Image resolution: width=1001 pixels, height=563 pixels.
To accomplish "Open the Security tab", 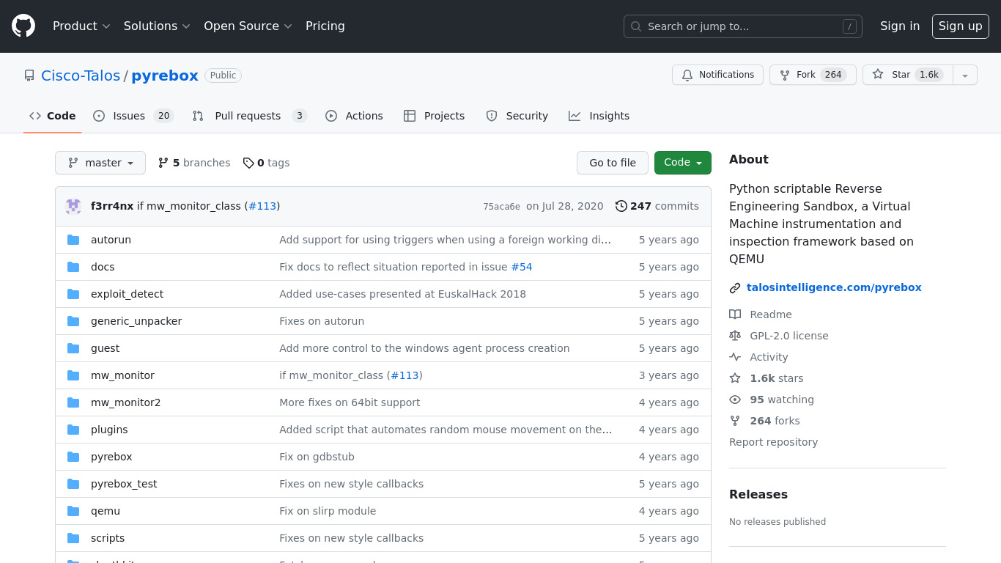I will point(517,116).
